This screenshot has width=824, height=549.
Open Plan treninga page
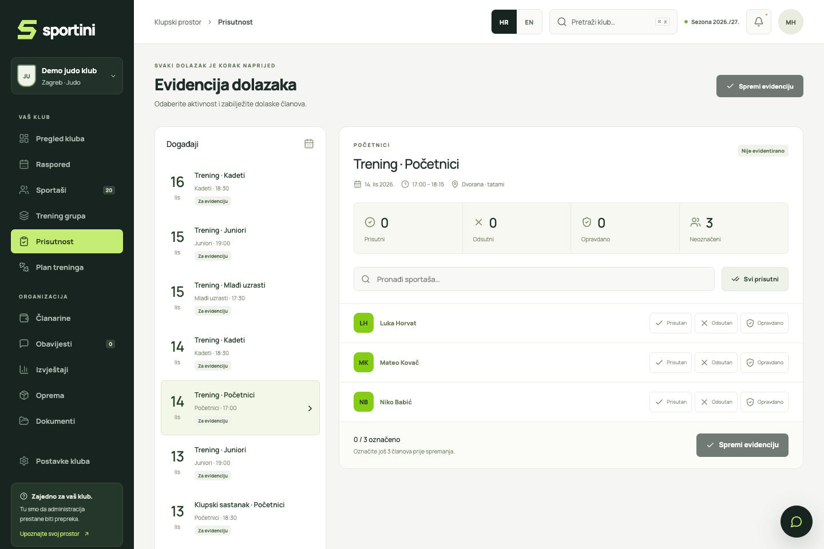67,267
